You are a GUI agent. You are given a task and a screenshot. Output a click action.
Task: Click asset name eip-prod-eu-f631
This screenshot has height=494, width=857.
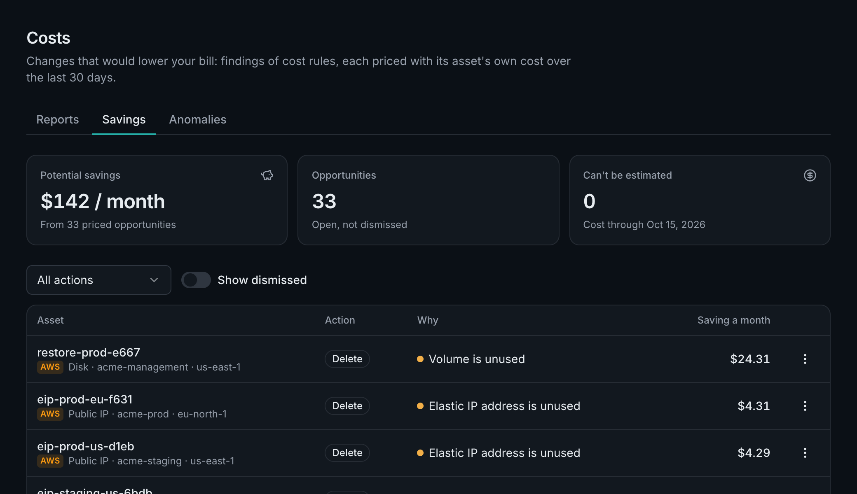[x=85, y=399]
